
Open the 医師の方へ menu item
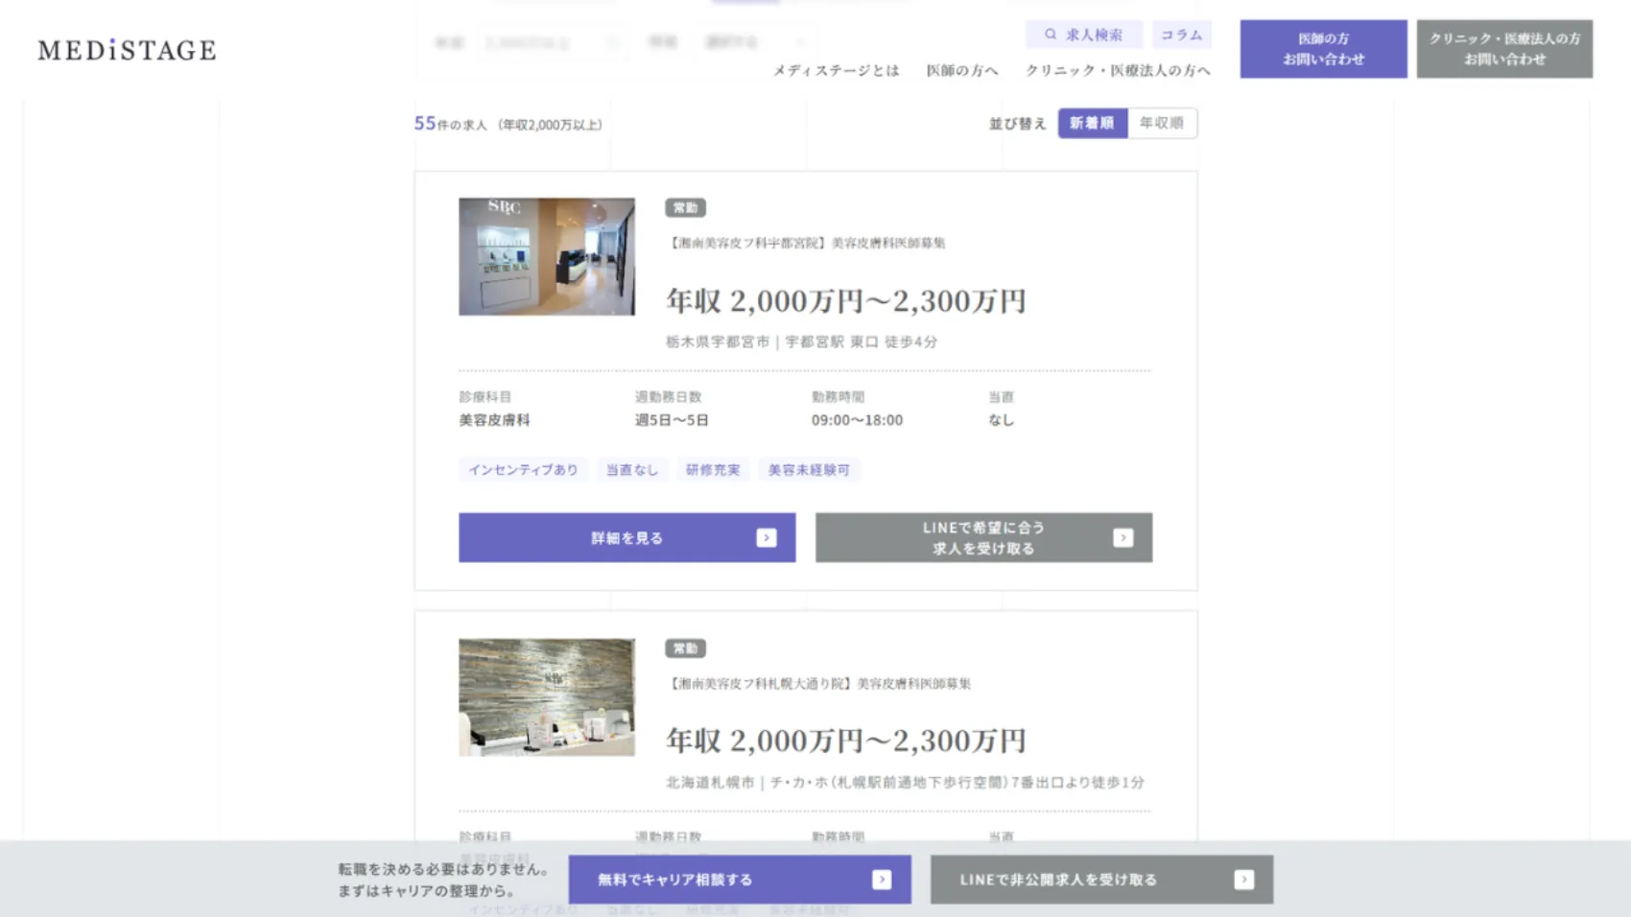coord(962,70)
